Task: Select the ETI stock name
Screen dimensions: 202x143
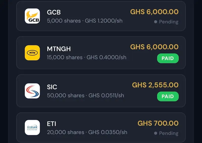Action: click(x=52, y=124)
